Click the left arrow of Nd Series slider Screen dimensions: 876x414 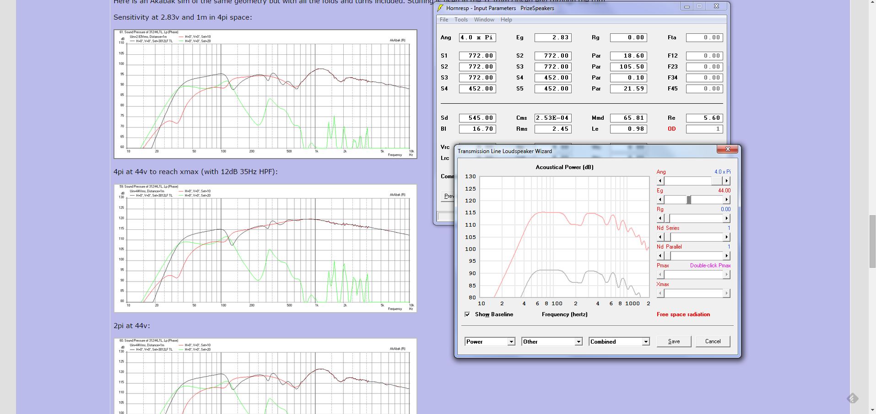coord(660,237)
